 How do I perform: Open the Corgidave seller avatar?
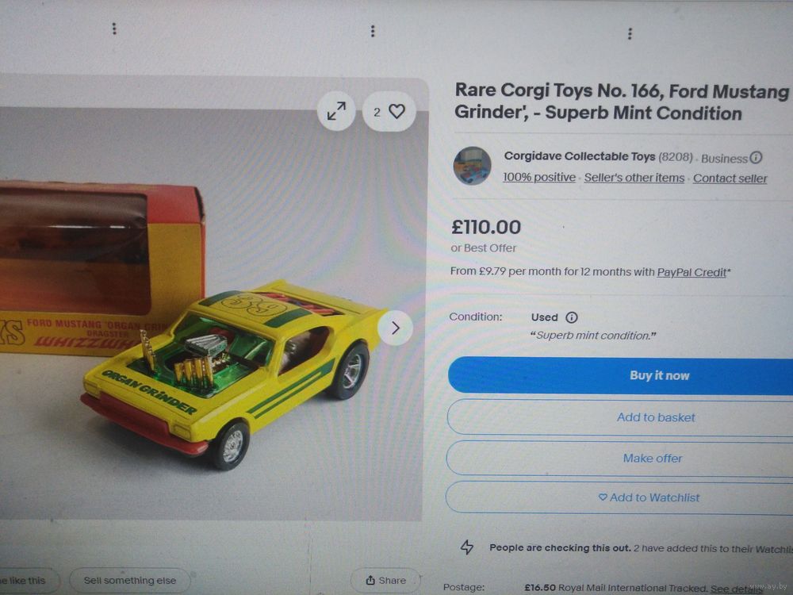click(x=473, y=166)
